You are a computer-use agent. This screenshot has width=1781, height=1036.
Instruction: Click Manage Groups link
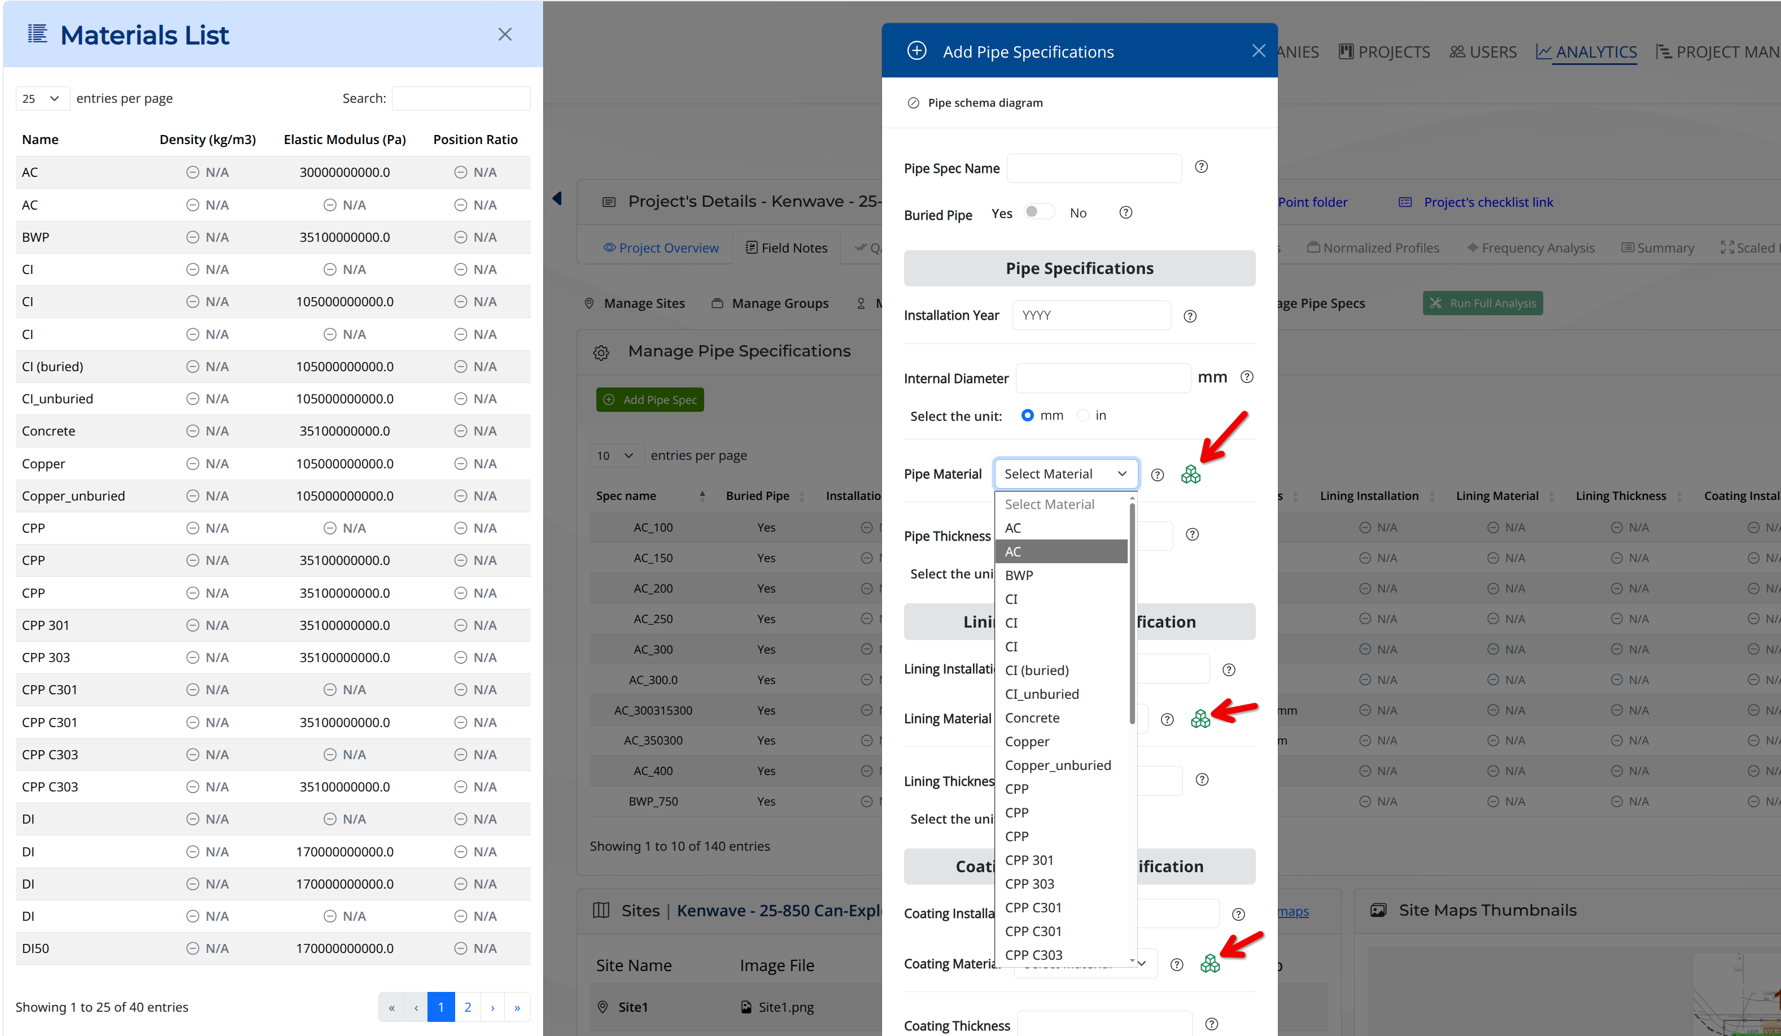point(770,303)
